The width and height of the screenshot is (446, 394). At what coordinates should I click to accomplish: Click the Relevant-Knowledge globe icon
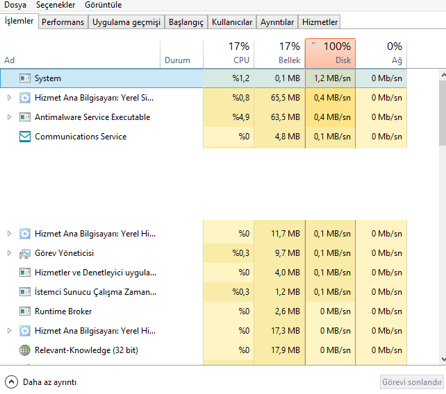(25, 350)
